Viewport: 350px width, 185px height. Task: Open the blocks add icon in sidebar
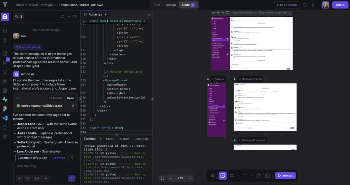point(5,81)
